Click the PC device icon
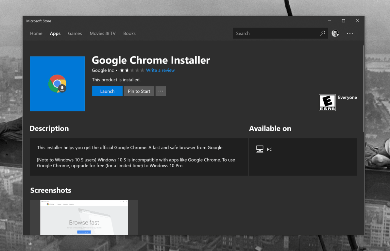Image resolution: width=390 pixels, height=251 pixels. pyautogui.click(x=260, y=149)
